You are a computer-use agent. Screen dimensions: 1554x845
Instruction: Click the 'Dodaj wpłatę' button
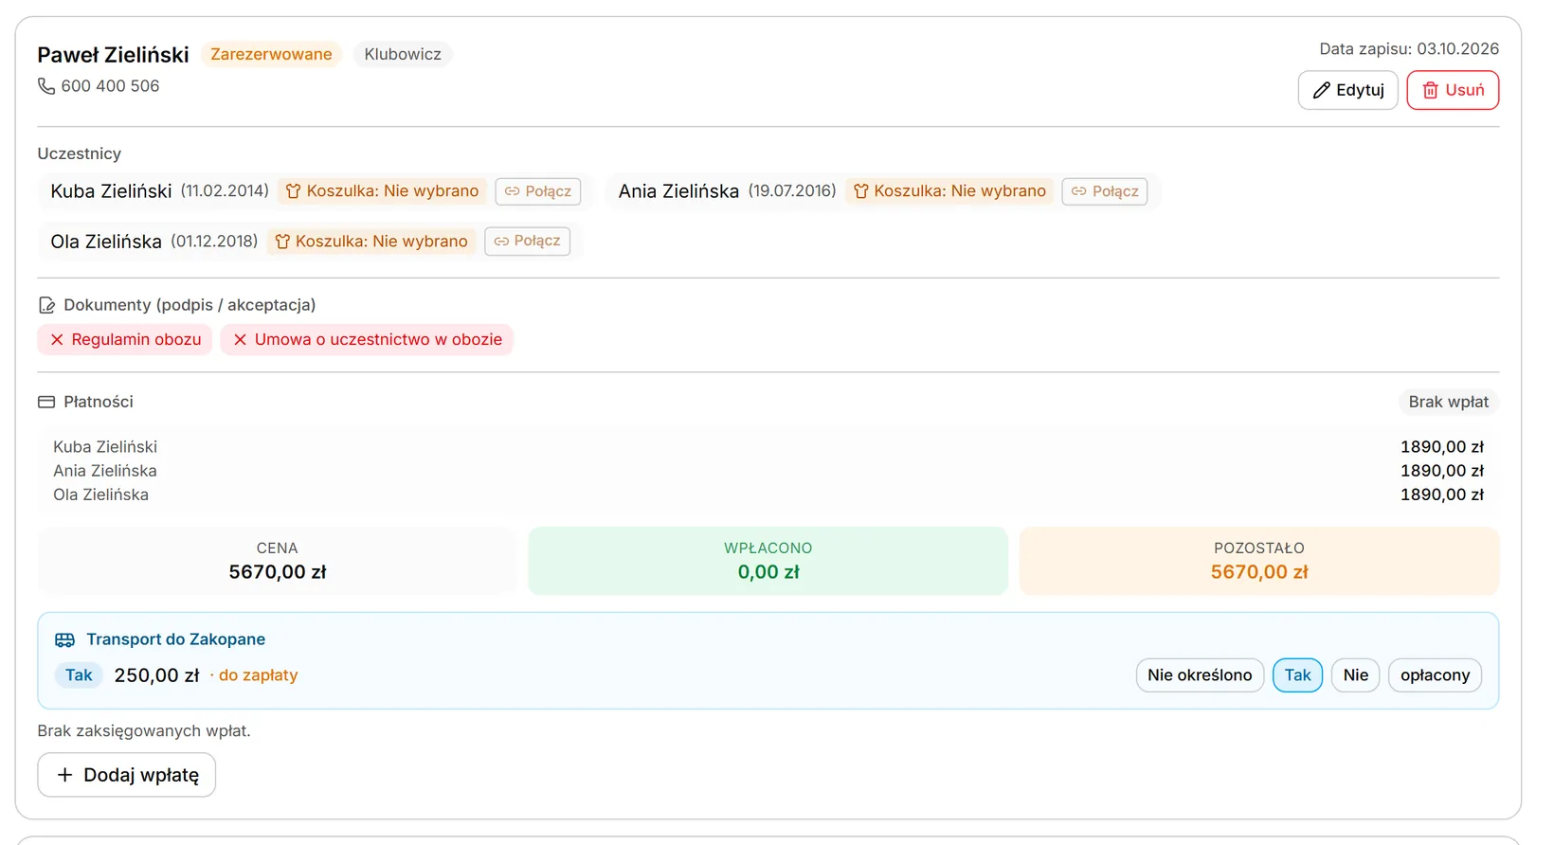(x=127, y=775)
